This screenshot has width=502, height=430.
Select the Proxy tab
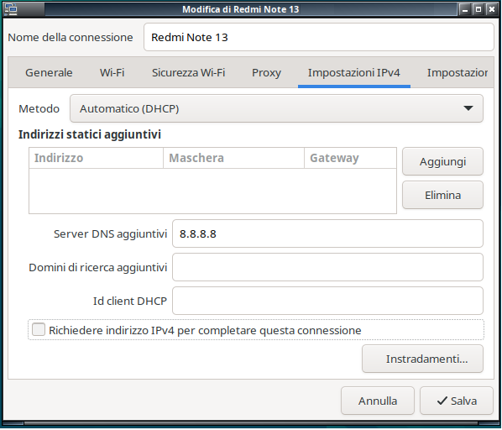(266, 73)
